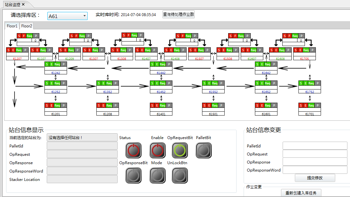Click the PalletId display field in 站台信息显示
Image resolution: width=350 pixels, height=197 pixels.
click(x=82, y=146)
